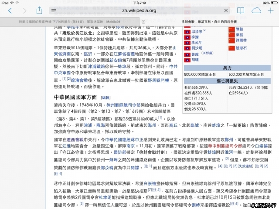Open the 胡璉 commander link
Image resolution: width=279 pixels, height=209 pixels.
coord(195,60)
